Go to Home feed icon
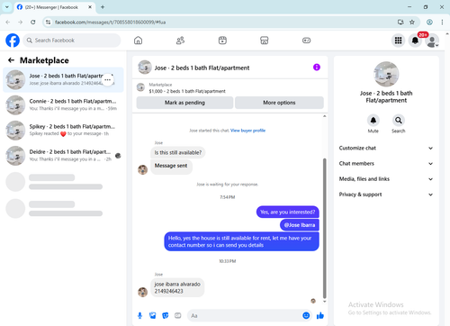Screen dimensions: 450x326 click(x=138, y=41)
